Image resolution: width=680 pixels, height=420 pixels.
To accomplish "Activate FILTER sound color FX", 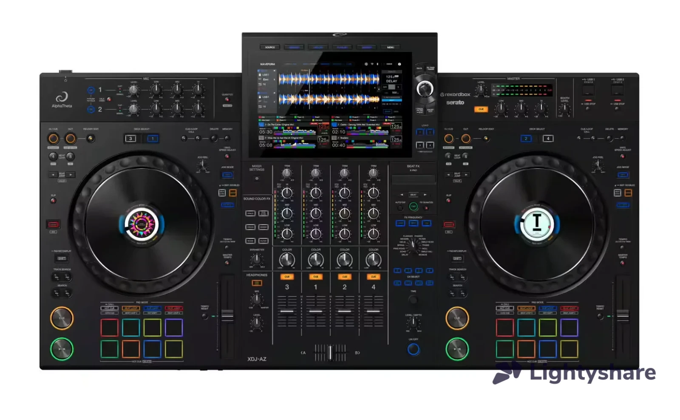I will tap(263, 241).
